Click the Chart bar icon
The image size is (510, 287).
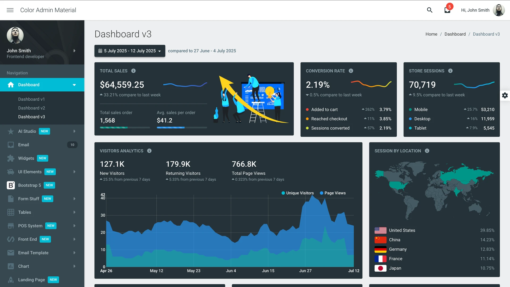tap(11, 266)
